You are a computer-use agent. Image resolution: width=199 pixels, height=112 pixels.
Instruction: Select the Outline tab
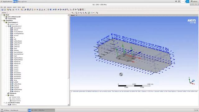pos(4,12)
